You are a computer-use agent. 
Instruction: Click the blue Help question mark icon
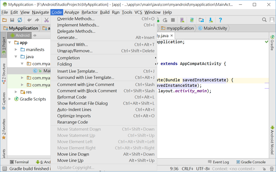[x=220, y=20]
